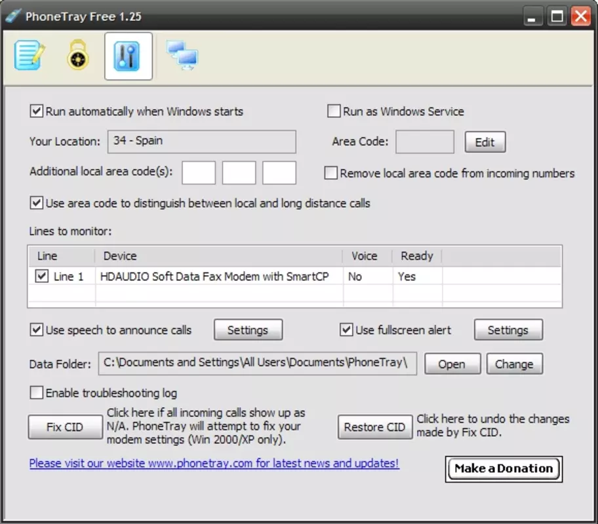Viewport: 598px width, 524px height.
Task: Click Open to view the data folder
Action: (x=452, y=364)
